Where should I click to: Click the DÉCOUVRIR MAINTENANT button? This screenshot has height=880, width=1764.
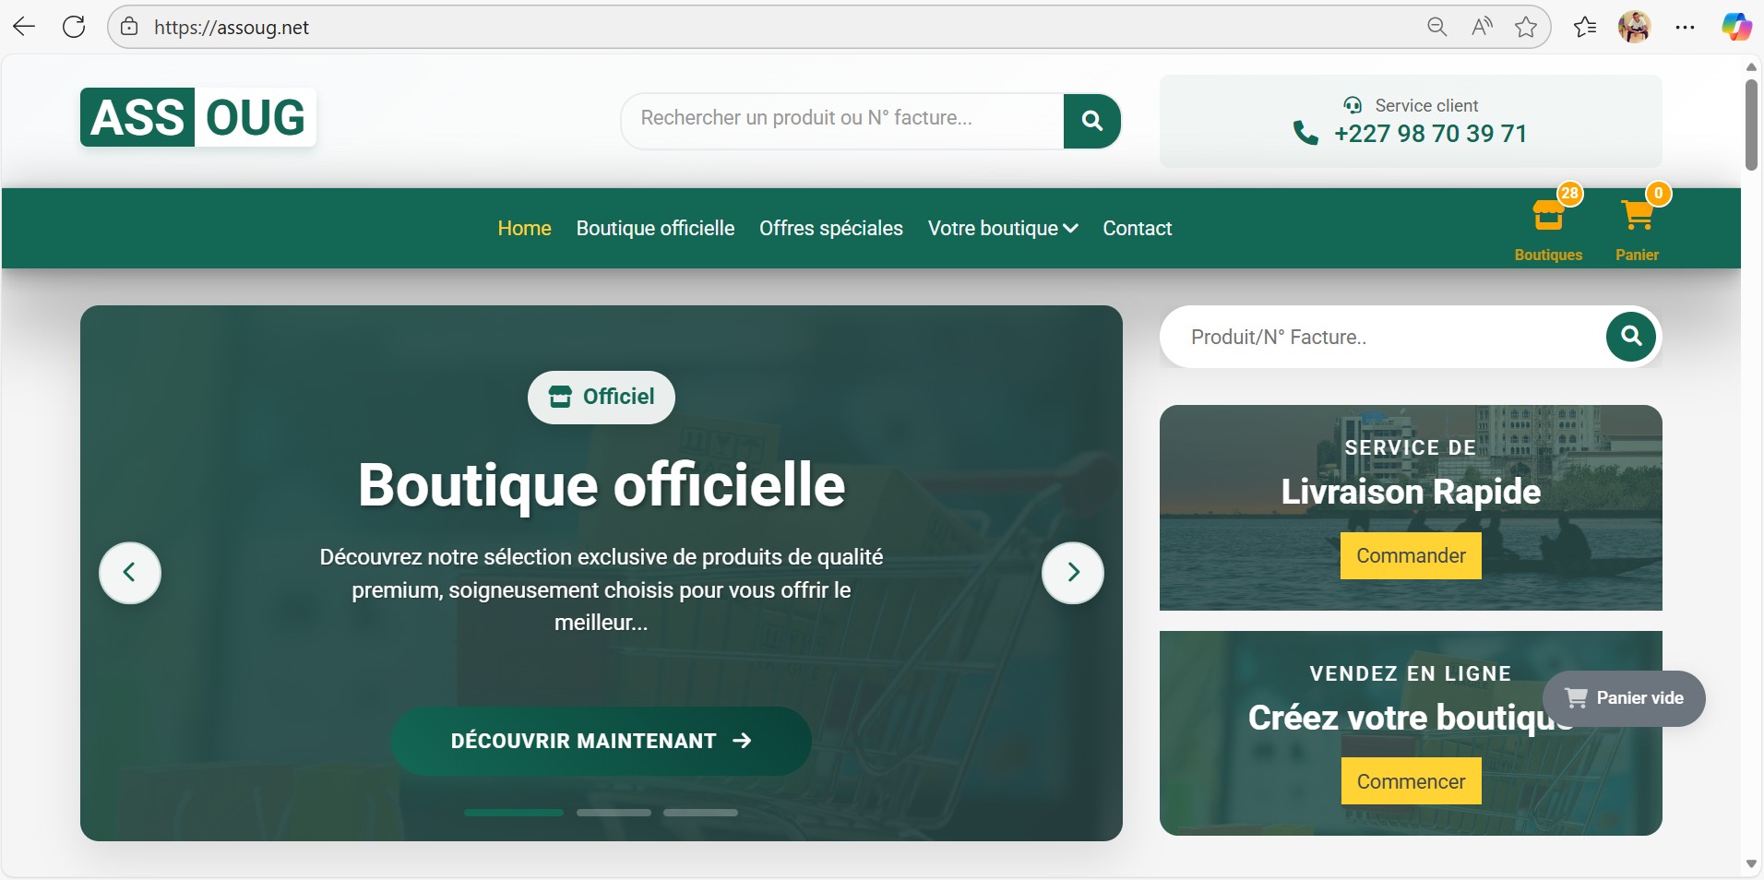(600, 741)
